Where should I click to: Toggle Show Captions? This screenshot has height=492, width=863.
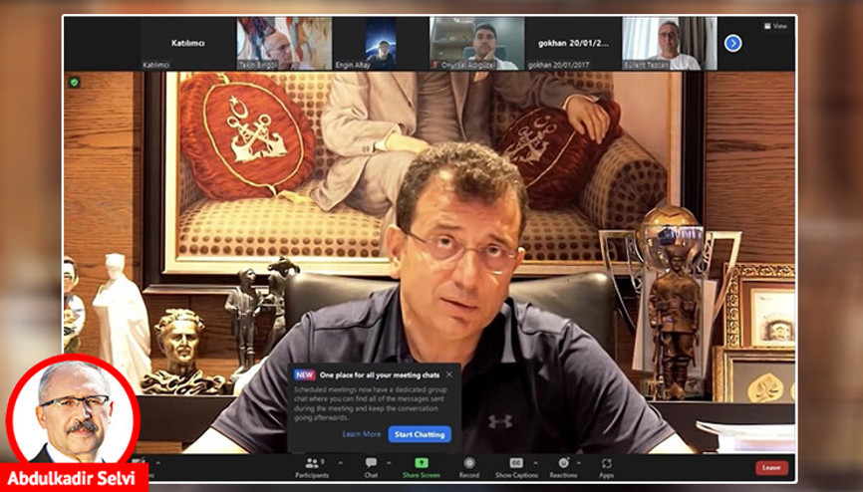516,464
